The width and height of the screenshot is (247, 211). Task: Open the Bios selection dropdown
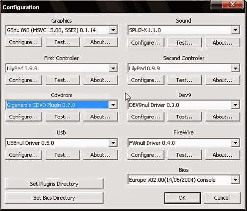coord(235,180)
